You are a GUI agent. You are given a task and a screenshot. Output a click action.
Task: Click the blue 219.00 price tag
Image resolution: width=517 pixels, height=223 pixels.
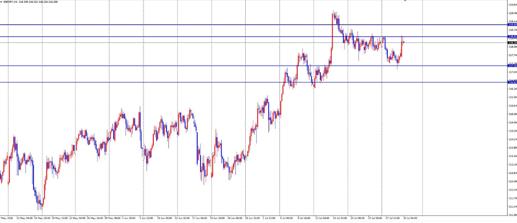point(512,25)
